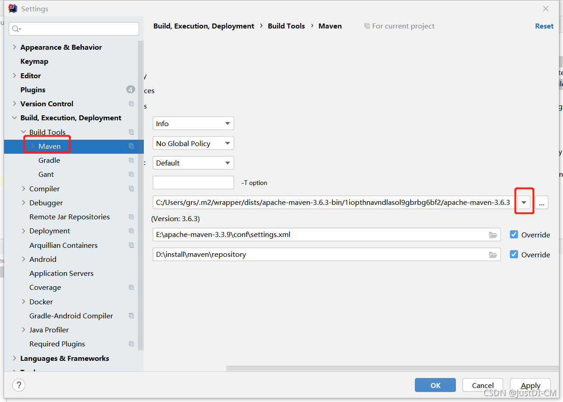The image size is (563, 402).
Task: Click project-level copy icon beside Gradle
Action: click(x=131, y=161)
